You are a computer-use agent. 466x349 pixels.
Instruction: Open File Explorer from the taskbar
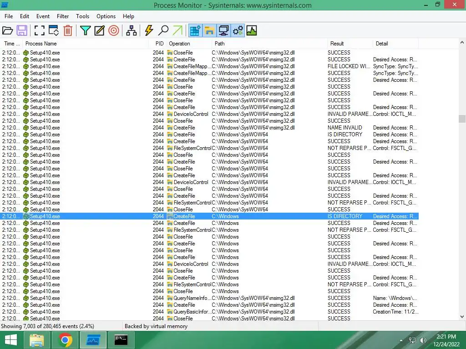36,340
